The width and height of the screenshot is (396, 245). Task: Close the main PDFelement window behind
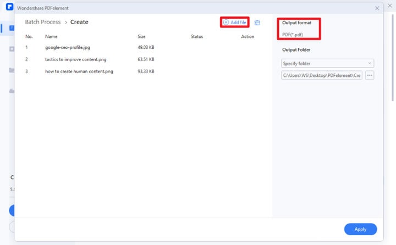(390, 5)
